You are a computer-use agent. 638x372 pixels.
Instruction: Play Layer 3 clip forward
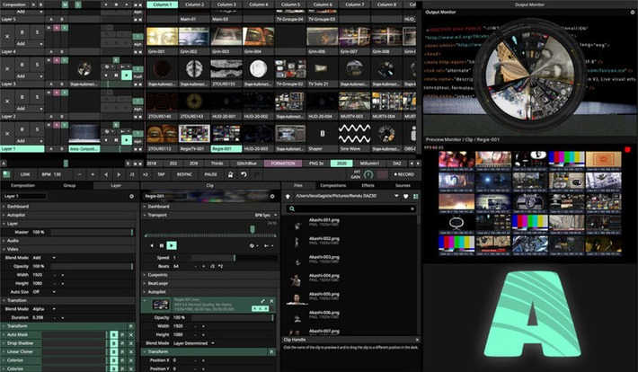coord(127,75)
